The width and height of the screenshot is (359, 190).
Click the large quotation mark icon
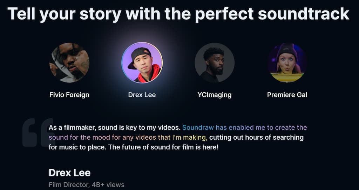[x=39, y=132]
